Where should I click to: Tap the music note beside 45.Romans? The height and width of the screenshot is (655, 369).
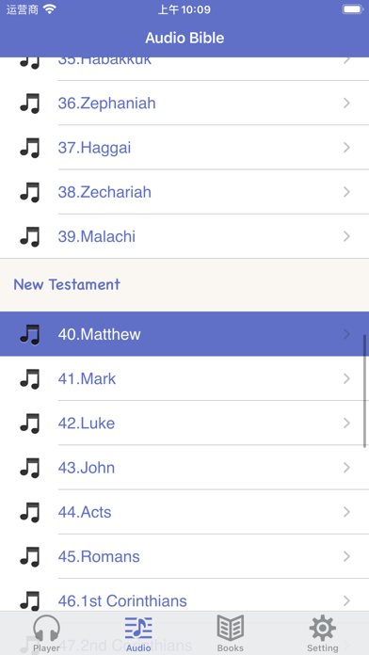(30, 557)
